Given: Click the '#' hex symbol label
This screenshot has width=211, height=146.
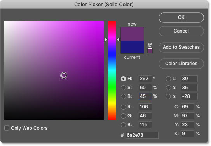Looking at the screenshot, I should 122,135.
